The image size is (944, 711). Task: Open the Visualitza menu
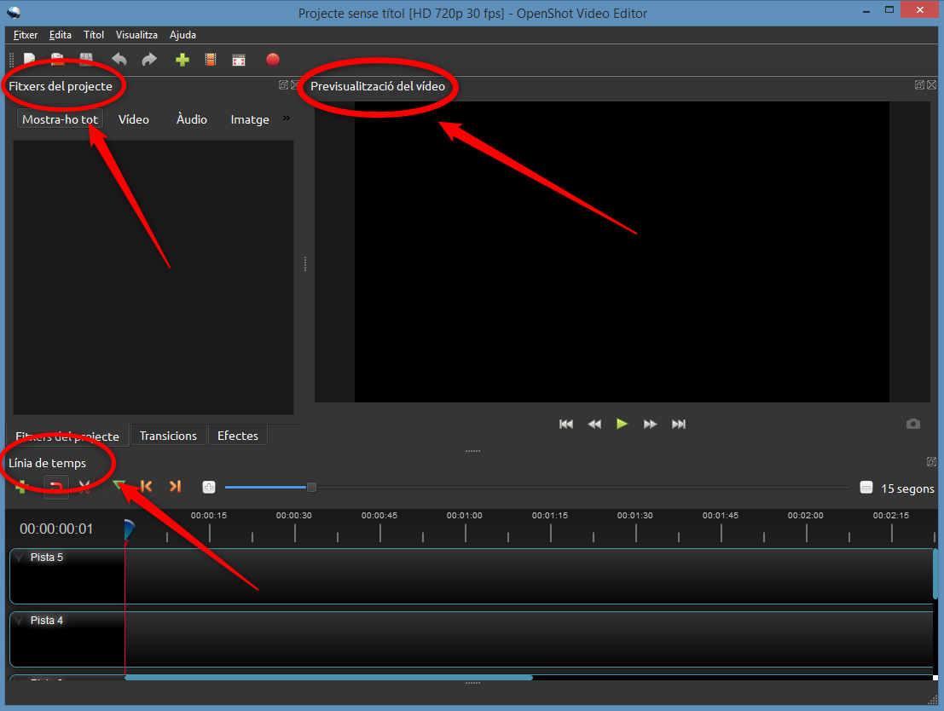[136, 35]
